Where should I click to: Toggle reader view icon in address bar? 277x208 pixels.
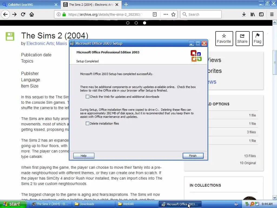[x=154, y=14]
